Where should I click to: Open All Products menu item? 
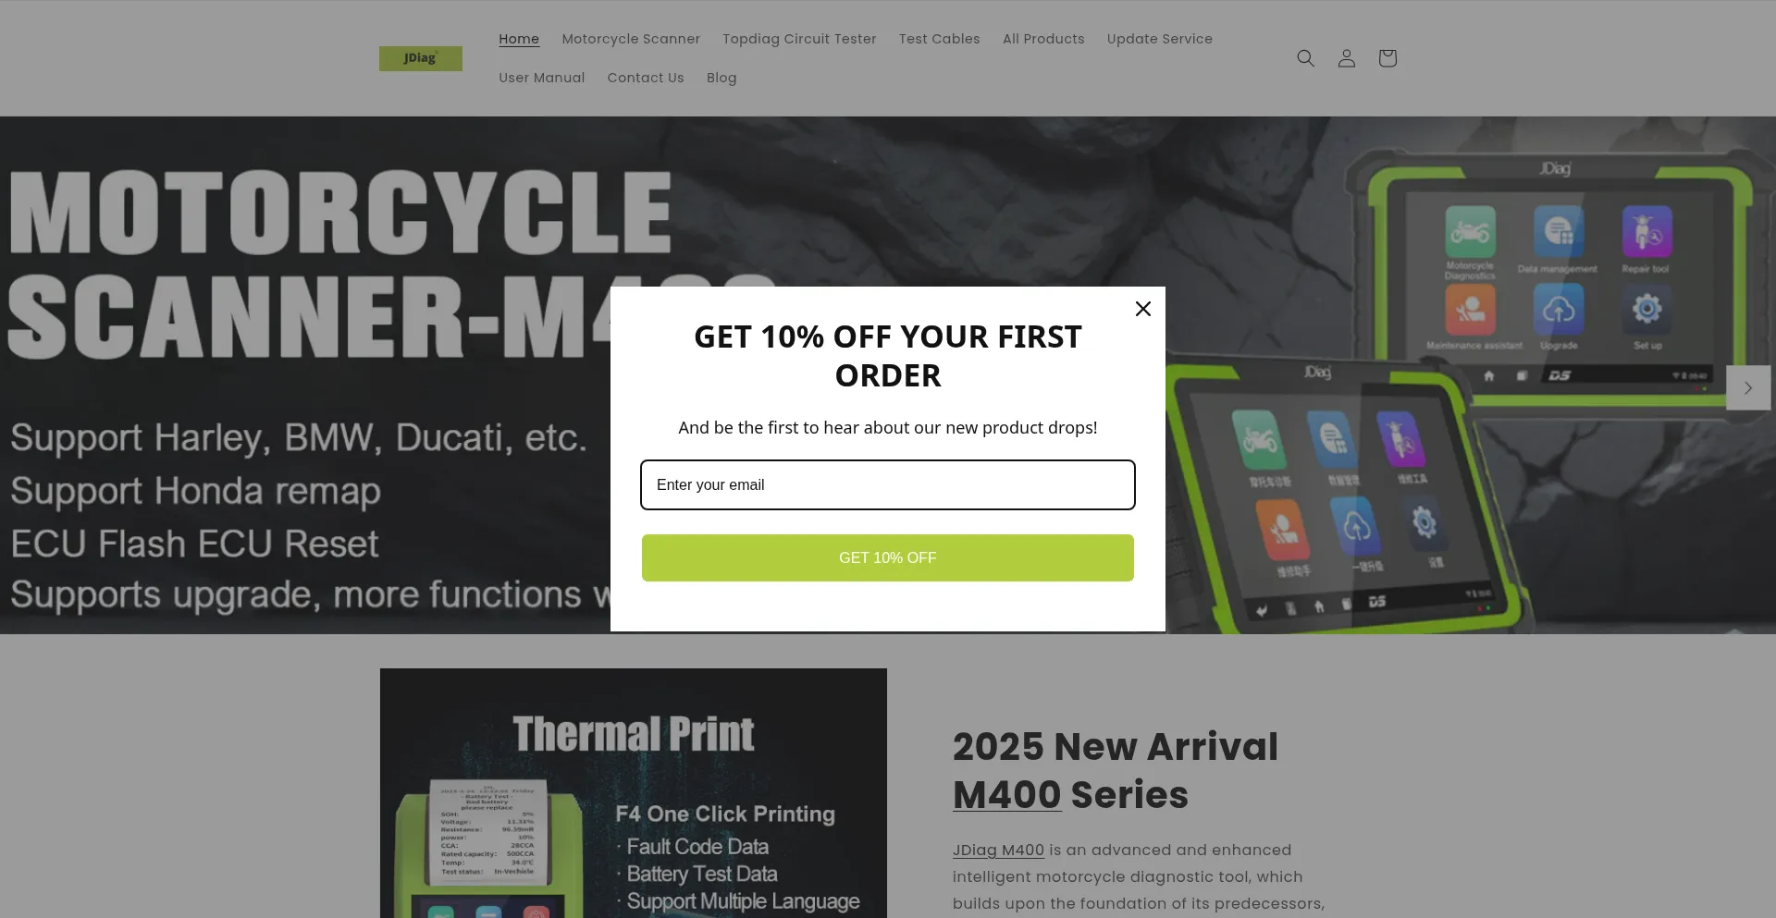click(x=1043, y=39)
